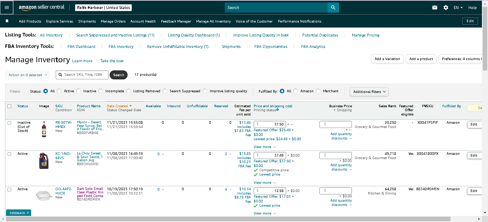Open the settings gear icon
This screenshot has width=488, height=222.
pyautogui.click(x=446, y=8)
